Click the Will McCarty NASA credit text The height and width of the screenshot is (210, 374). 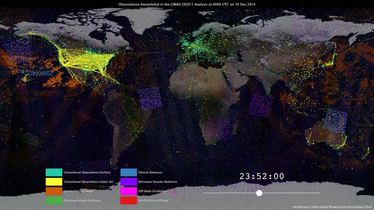(x=332, y=207)
